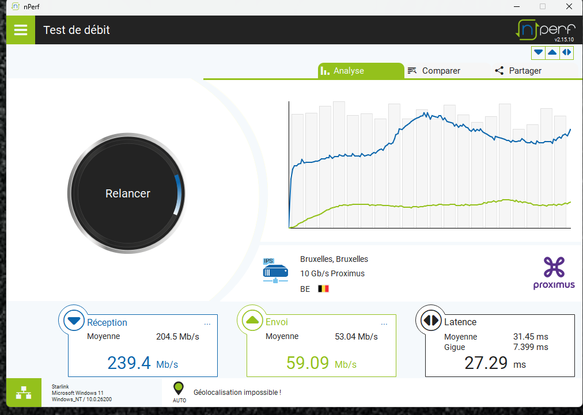Open the hamburger menu

21,30
